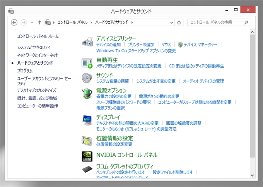Open ユーザー アカウントとファミリー セーフティ
Viewport: 263px width, 187px height.
click(44, 81)
